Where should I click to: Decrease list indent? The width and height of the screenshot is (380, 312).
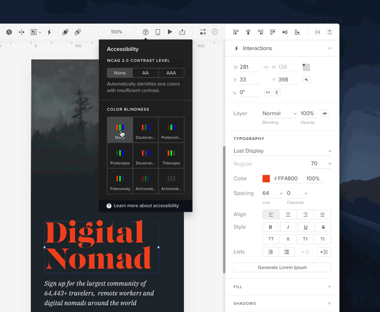point(324,252)
